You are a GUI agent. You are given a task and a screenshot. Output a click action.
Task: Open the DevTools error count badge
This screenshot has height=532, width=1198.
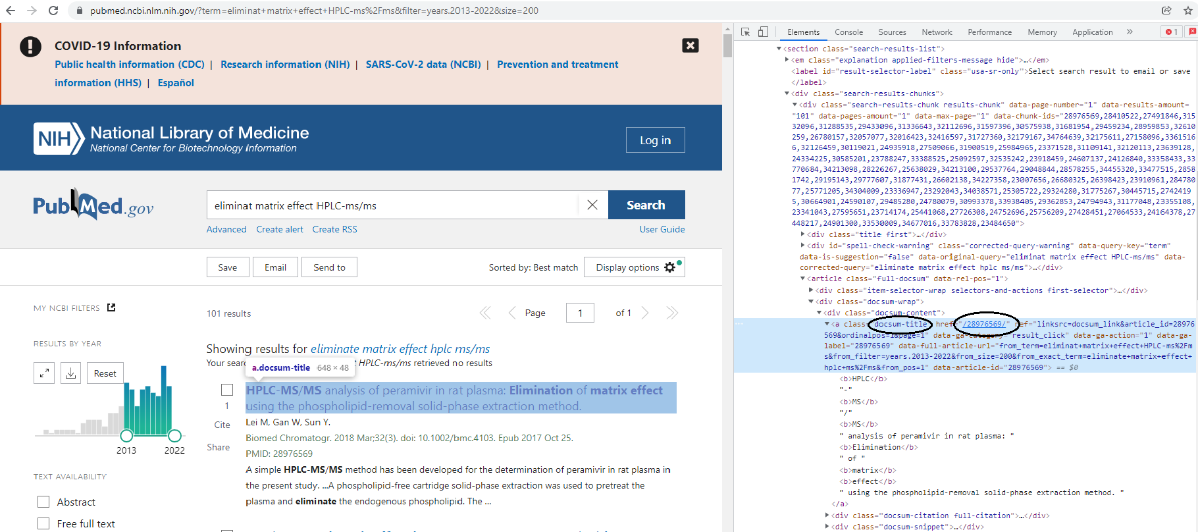[1172, 32]
